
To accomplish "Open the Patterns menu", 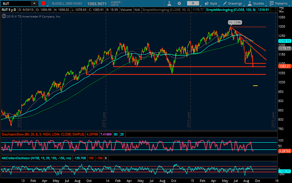I will tap(279, 3).
